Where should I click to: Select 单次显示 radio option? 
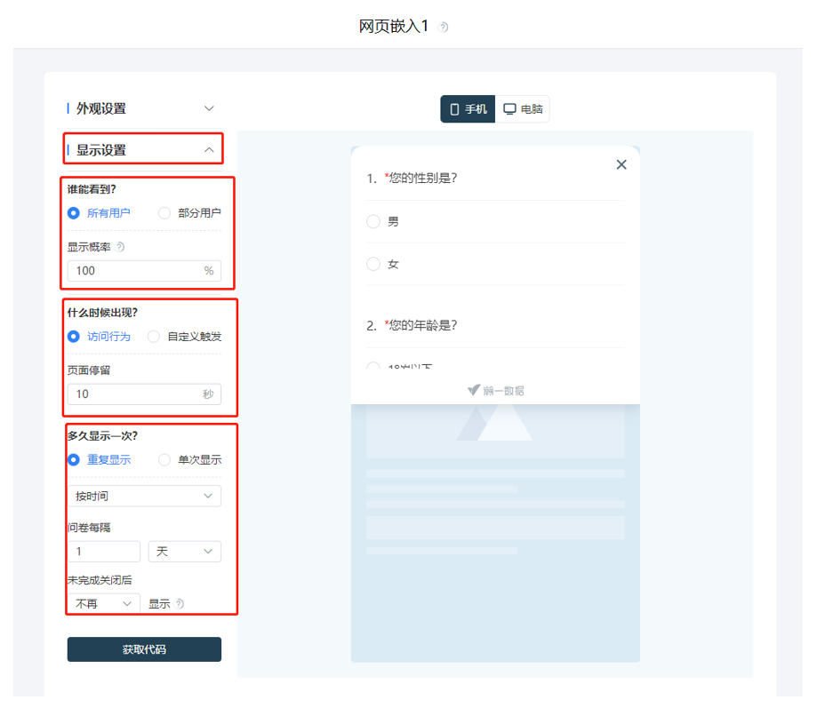pyautogui.click(x=190, y=459)
